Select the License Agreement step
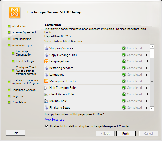Image resolution: width=162 pixels, height=141 pixels. pos(24,32)
